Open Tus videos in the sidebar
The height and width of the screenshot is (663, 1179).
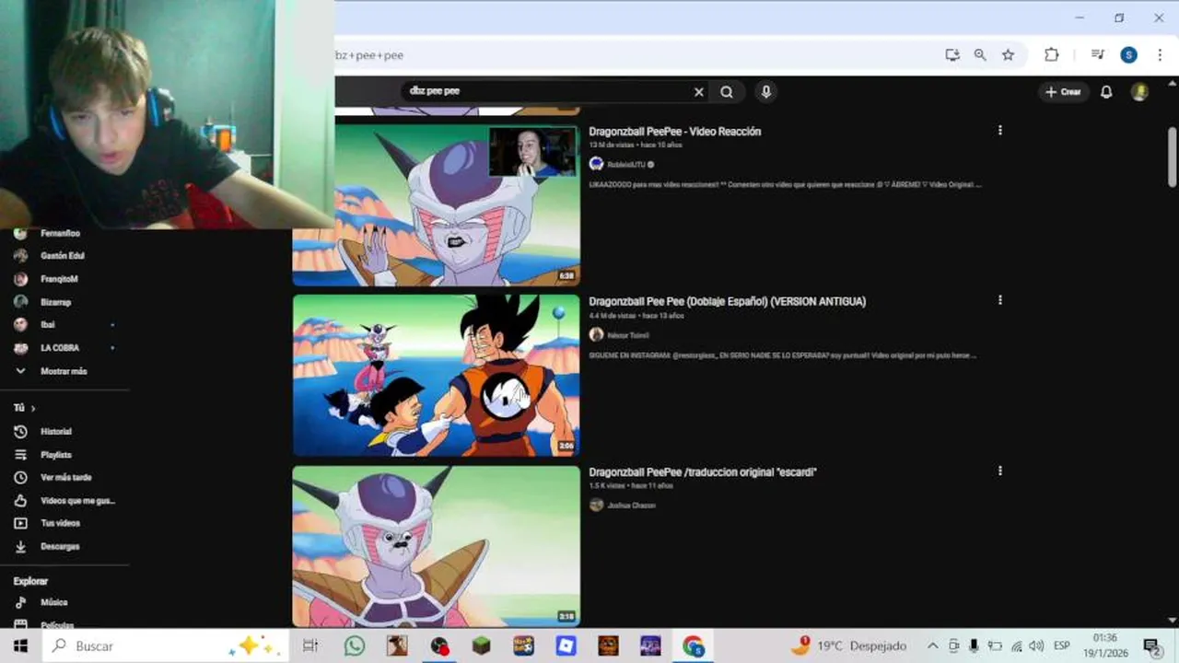[x=60, y=523]
